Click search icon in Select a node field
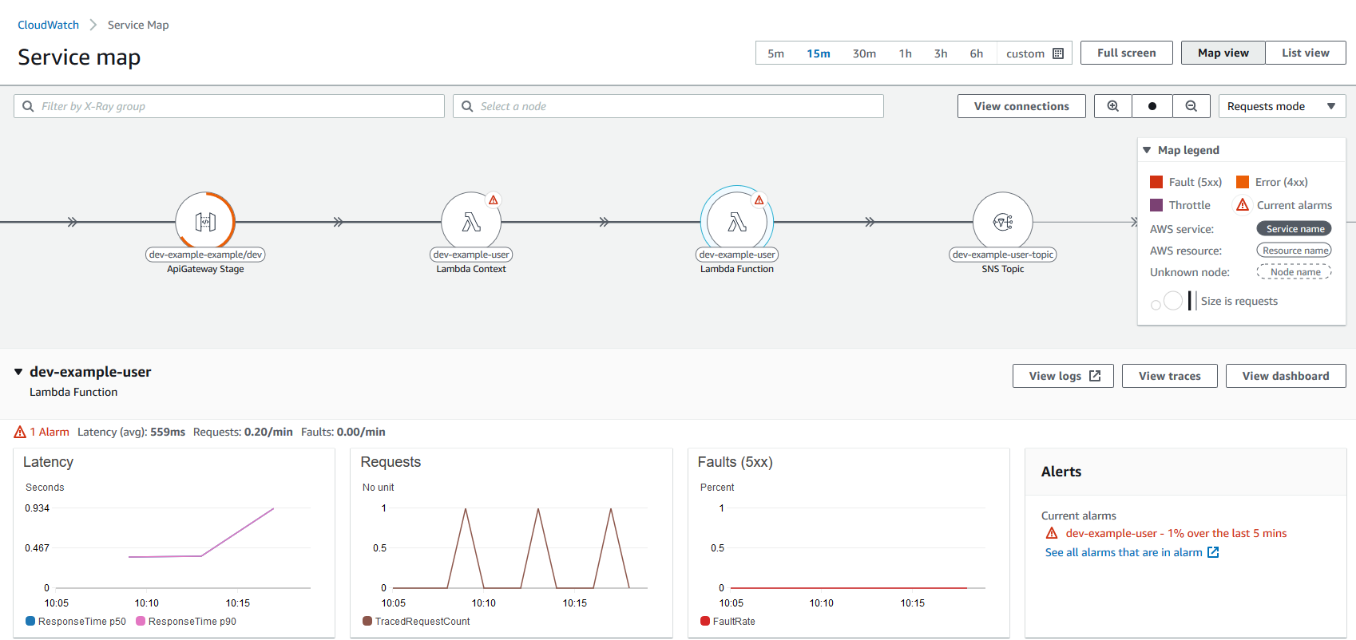The width and height of the screenshot is (1356, 640). [467, 106]
